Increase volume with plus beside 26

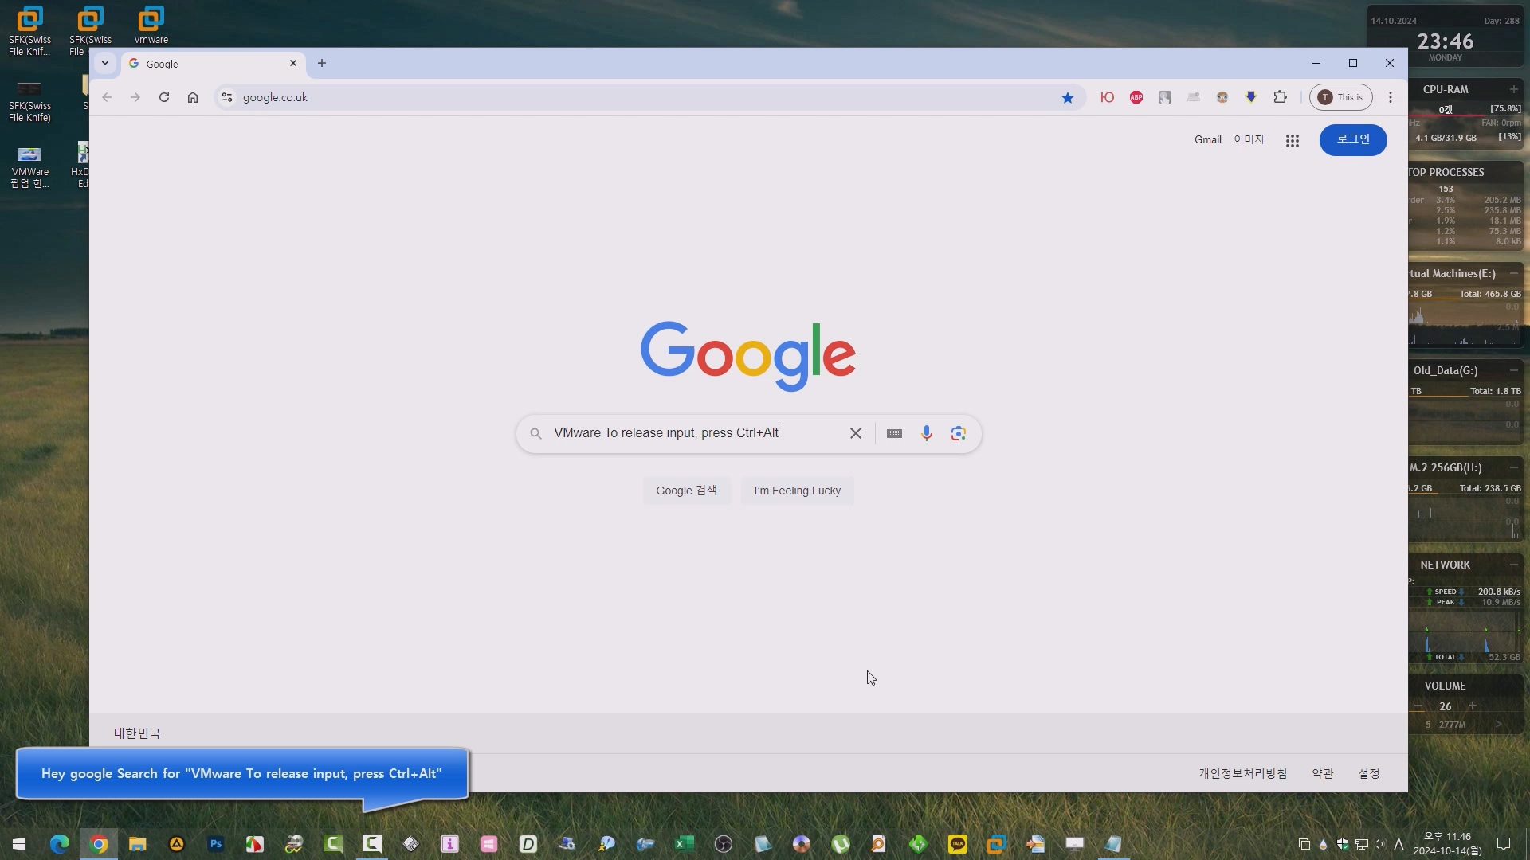click(1473, 706)
